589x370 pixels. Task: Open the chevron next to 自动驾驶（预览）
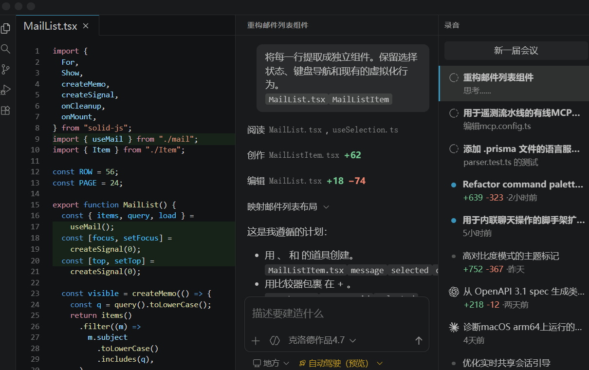tap(380, 364)
